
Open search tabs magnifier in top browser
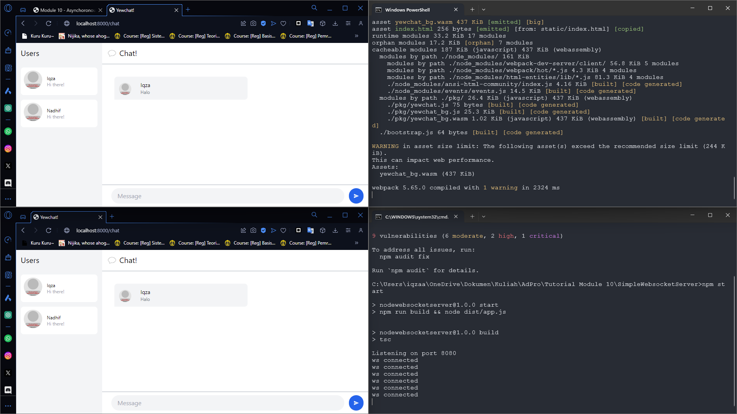(314, 8)
